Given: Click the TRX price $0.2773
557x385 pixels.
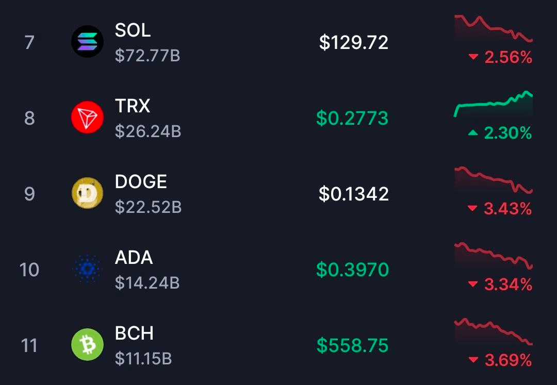Looking at the screenshot, I should [352, 118].
